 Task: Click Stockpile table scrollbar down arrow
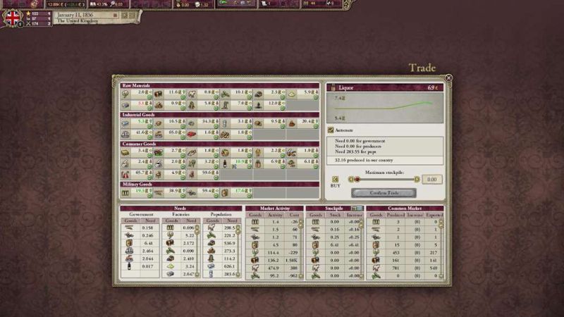(x=361, y=276)
